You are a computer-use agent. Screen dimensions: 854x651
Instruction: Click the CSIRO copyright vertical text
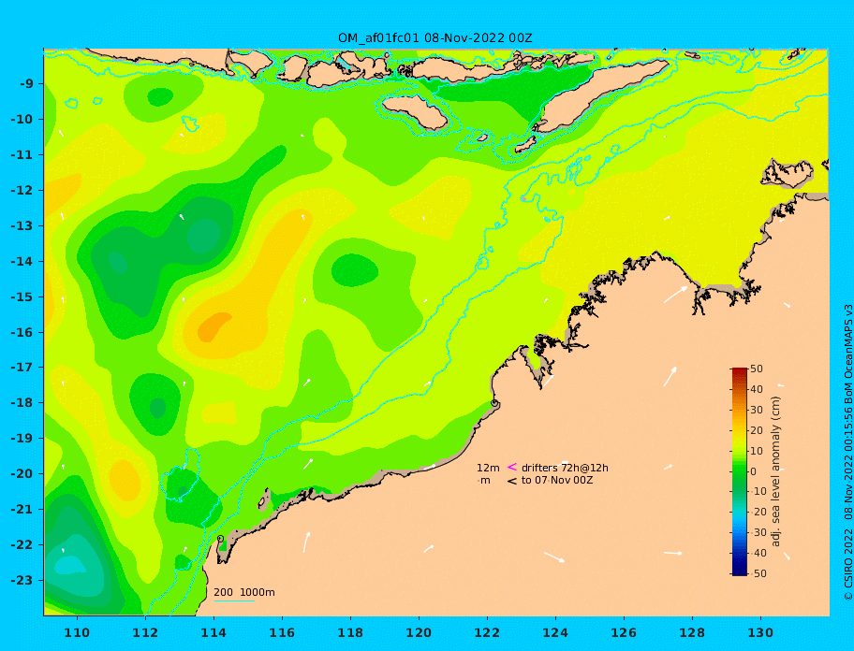848,453
